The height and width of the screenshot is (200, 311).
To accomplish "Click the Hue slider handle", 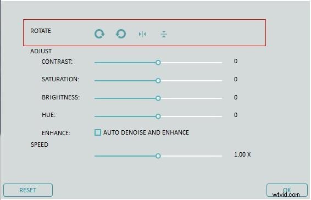I will (158, 116).
